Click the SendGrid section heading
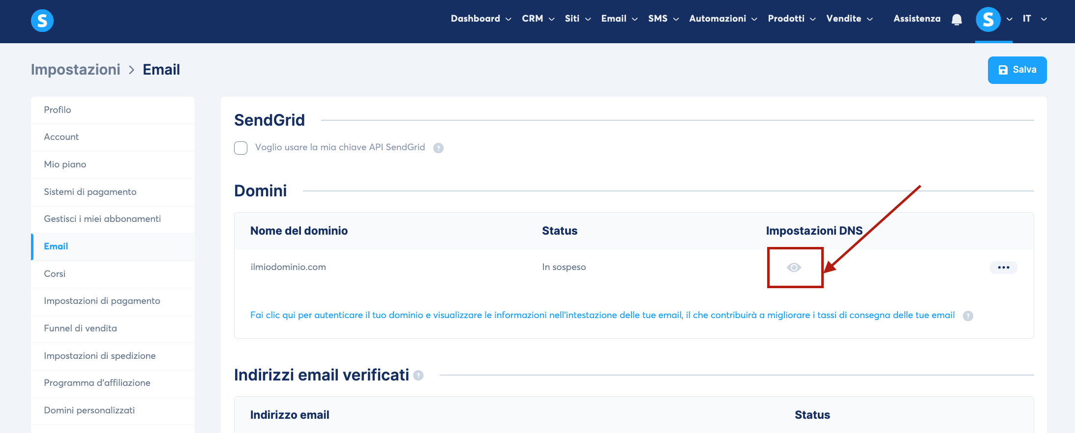 click(269, 120)
